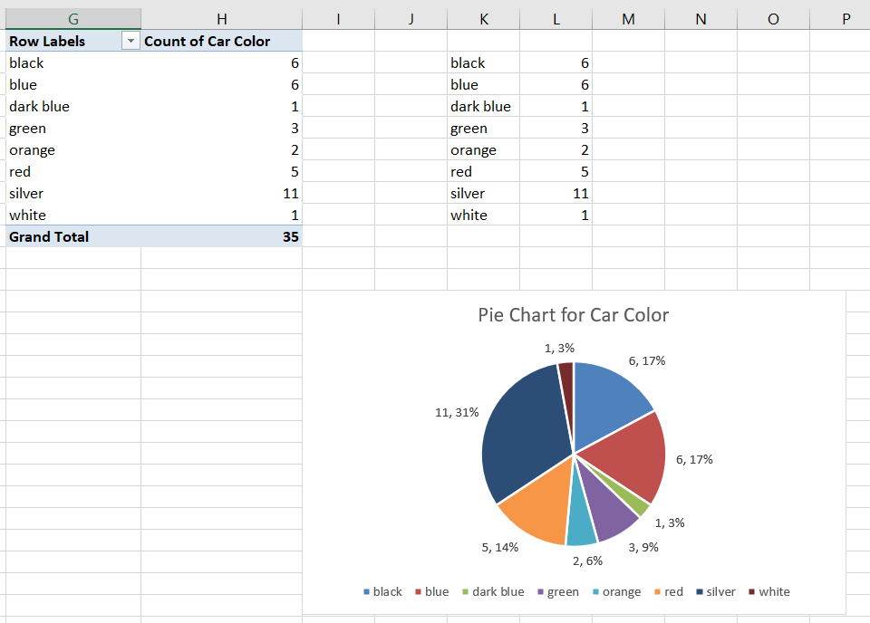
Task: Select the 11, 31% data label
Action: 457,413
